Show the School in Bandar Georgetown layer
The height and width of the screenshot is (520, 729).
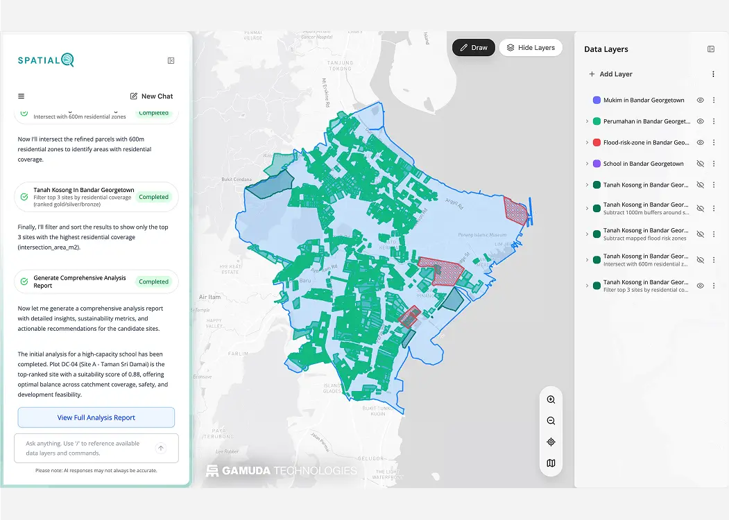[701, 164]
